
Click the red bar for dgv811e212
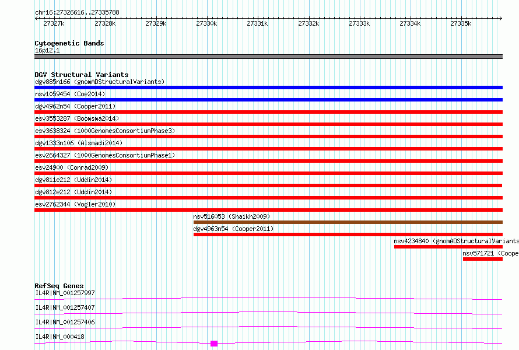pyautogui.click(x=268, y=185)
